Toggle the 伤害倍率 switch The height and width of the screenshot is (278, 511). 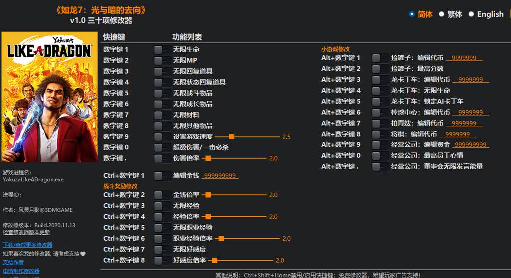click(162, 158)
